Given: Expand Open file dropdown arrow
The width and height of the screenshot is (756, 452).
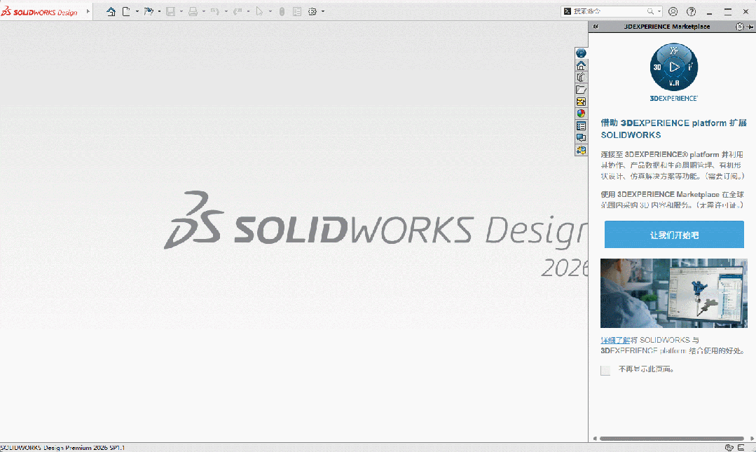Looking at the screenshot, I should tap(159, 12).
